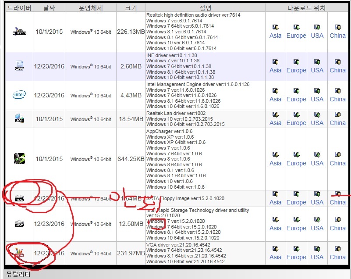Click the 유틸리티 section heading
Screen dimensions: 351x279
tap(18, 274)
